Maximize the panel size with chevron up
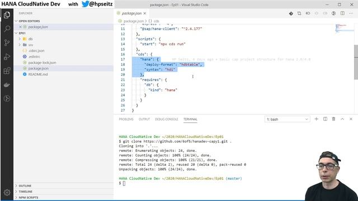The width and height of the screenshot is (358, 201). (x=342, y=119)
